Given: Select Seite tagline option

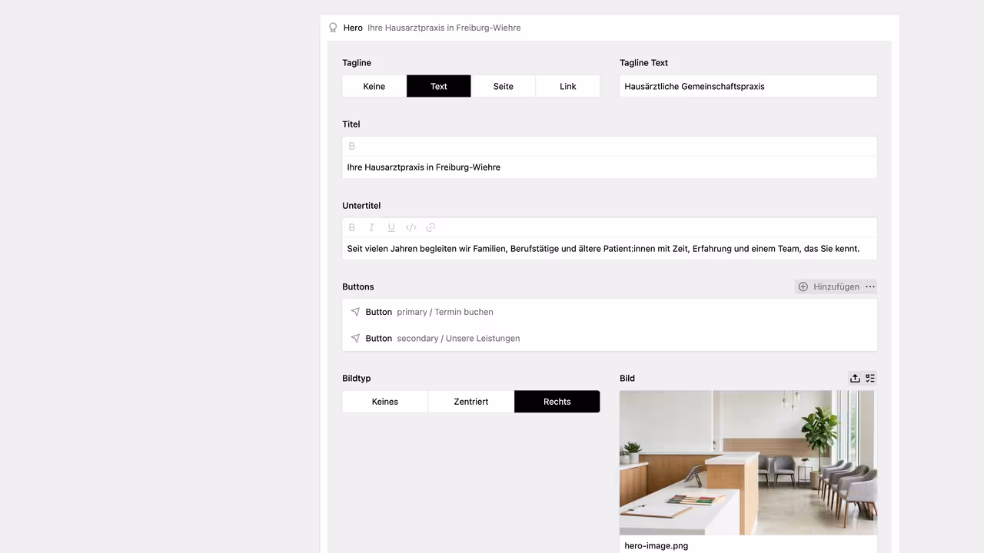Looking at the screenshot, I should [504, 86].
